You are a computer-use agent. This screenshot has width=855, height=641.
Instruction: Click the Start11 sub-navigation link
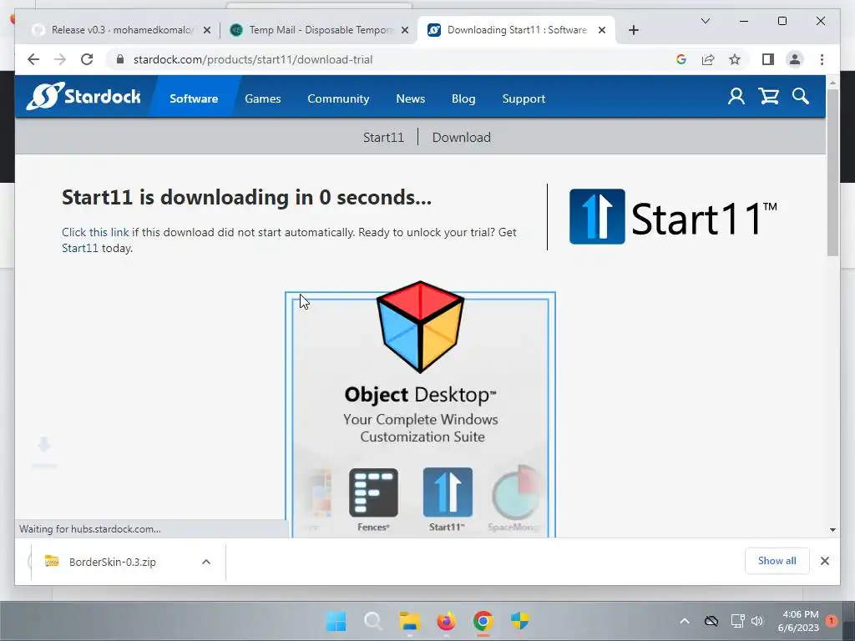(383, 138)
